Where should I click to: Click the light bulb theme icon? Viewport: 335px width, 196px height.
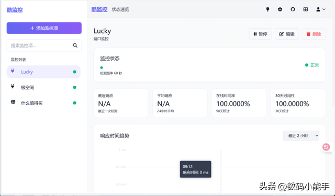point(267,9)
